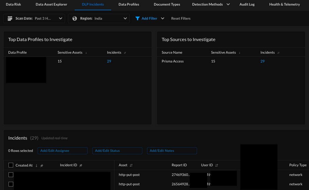Open the Scan Date dropdown
The height and width of the screenshot is (190, 309).
(34, 18)
